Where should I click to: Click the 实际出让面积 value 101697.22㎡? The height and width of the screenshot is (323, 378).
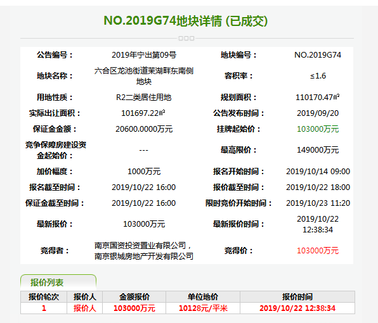pos(143,113)
